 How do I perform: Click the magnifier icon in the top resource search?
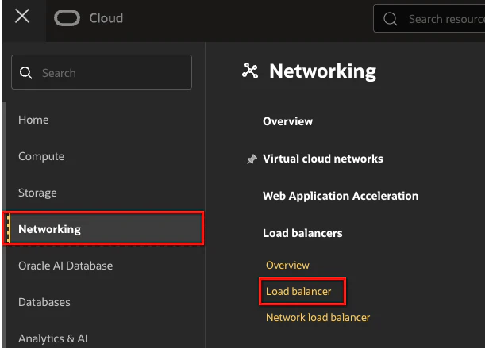point(391,19)
